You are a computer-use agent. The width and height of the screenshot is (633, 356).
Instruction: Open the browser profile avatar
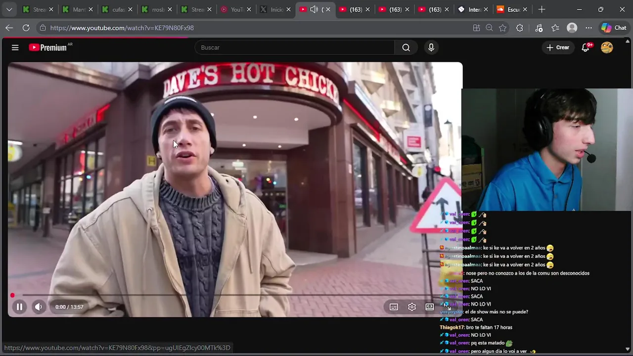572,28
